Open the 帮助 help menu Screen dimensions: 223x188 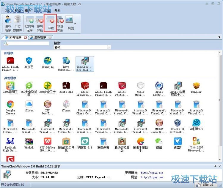[57, 10]
